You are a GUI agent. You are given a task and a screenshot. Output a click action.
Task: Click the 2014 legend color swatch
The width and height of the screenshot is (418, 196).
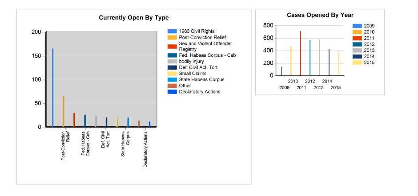(x=357, y=57)
